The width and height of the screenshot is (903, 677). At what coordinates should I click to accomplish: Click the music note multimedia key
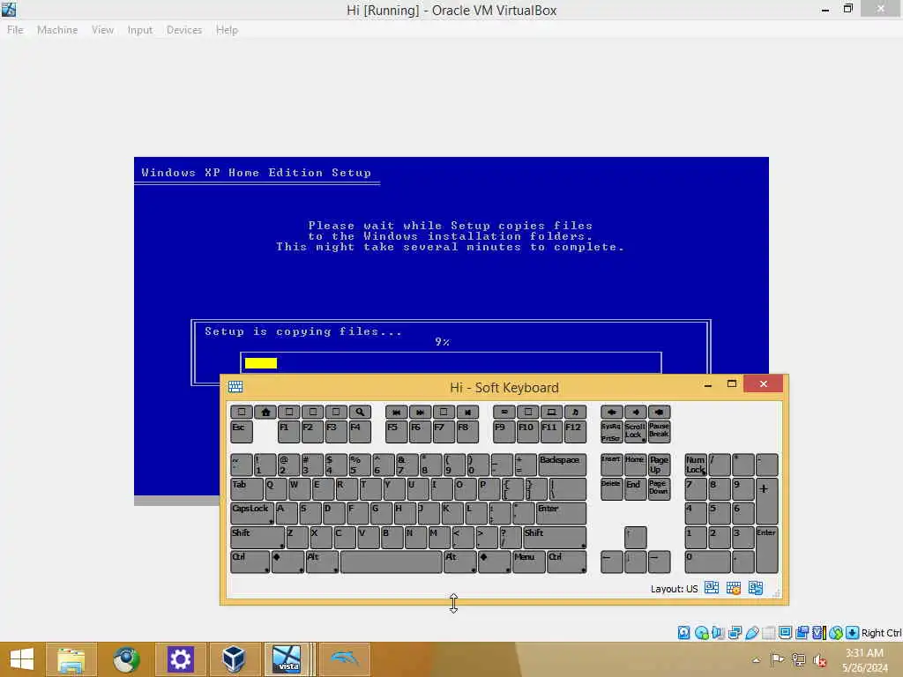coord(575,412)
